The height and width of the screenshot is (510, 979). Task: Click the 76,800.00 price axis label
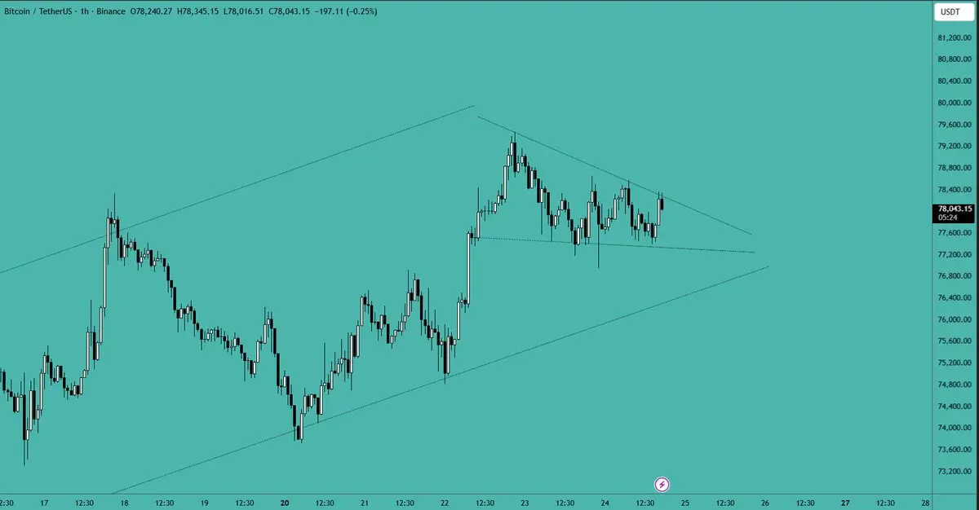point(954,276)
